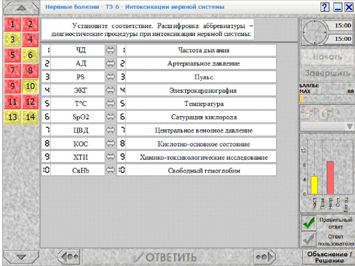The height and width of the screenshot is (266, 355).
Task: Jump to question 4
Action: (x=30, y=39)
